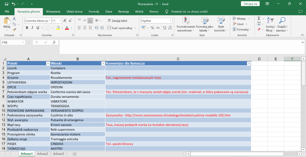
Task: Click Scal i wyśrodkuj merge button
Action: pyautogui.click(x=120, y=28)
